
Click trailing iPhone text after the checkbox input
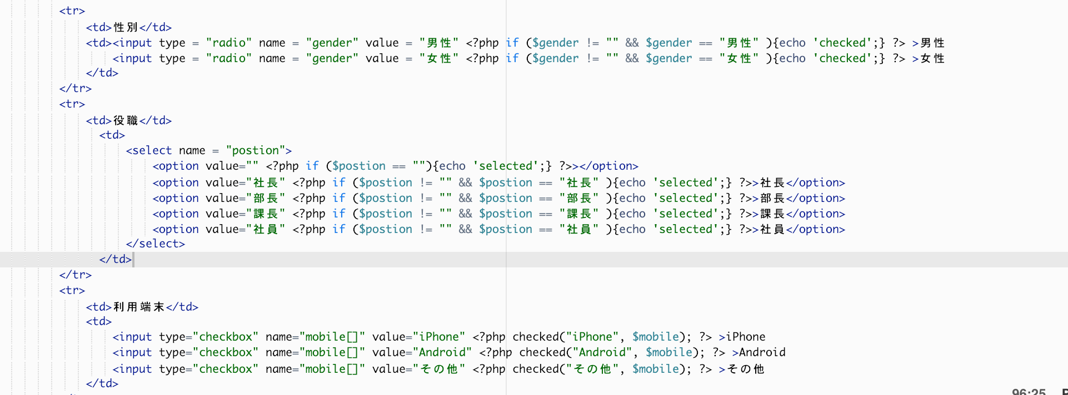pos(746,337)
